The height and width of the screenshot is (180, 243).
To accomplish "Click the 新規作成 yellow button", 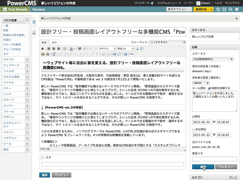I will coord(201,9).
